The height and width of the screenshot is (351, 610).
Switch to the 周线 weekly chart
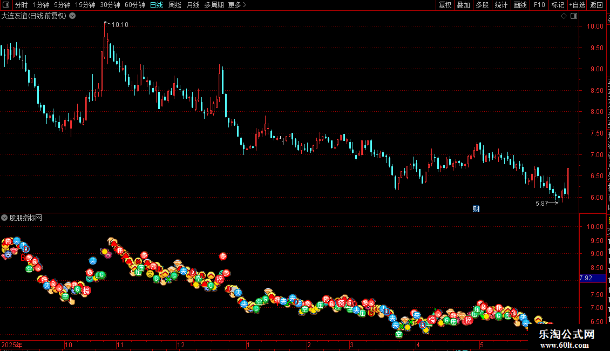click(x=175, y=5)
